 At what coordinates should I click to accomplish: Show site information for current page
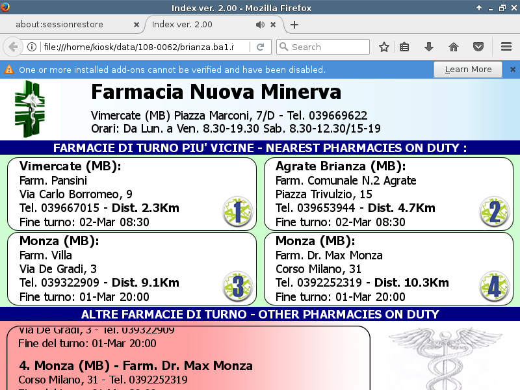tap(32, 47)
